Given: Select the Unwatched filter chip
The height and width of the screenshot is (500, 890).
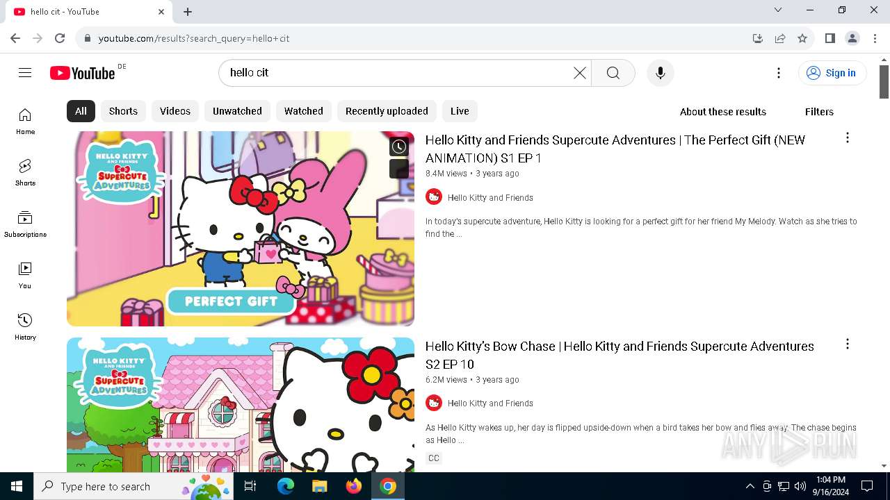Looking at the screenshot, I should click(x=237, y=111).
